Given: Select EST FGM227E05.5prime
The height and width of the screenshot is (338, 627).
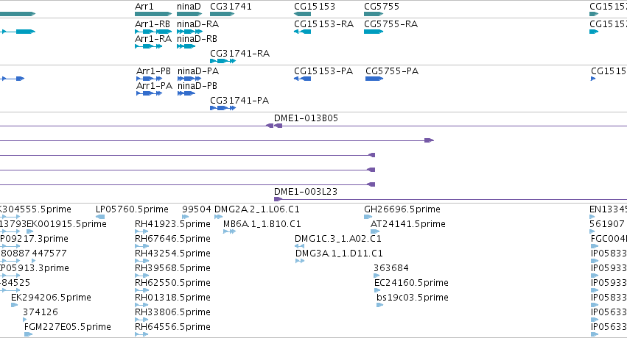Looking at the screenshot, I should [x=68, y=327].
